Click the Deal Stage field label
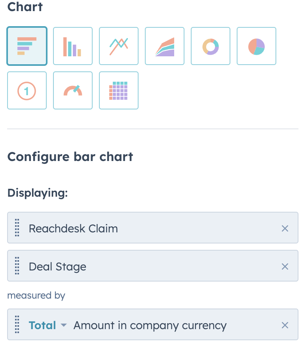This screenshot has width=304, height=345. [57, 266]
